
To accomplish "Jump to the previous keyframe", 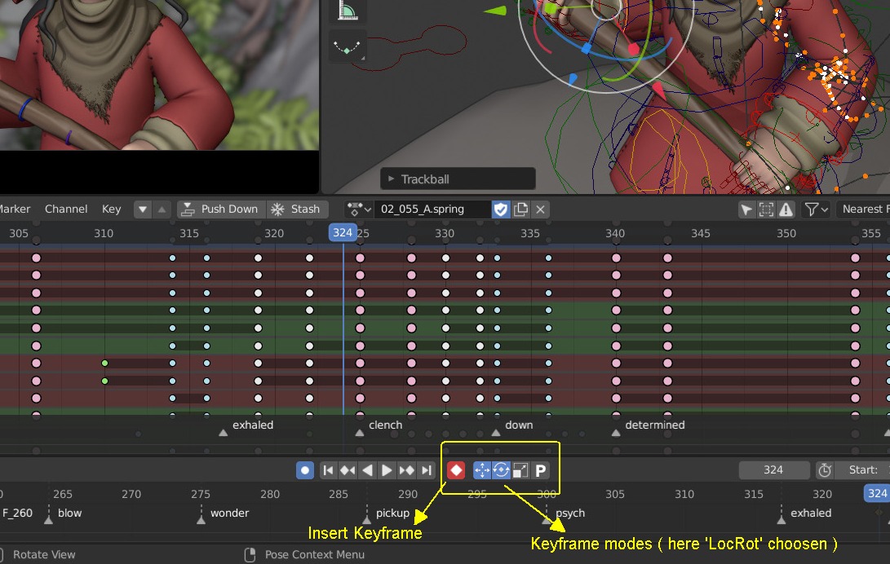I will click(348, 470).
